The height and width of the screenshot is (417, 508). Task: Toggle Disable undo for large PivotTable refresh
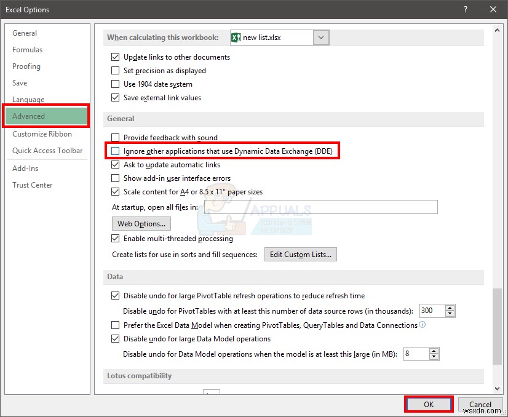pyautogui.click(x=116, y=295)
